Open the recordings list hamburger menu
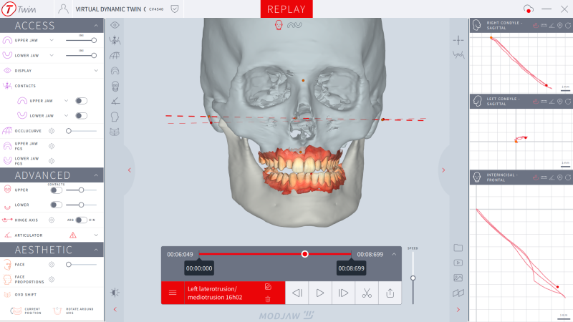 tap(173, 293)
